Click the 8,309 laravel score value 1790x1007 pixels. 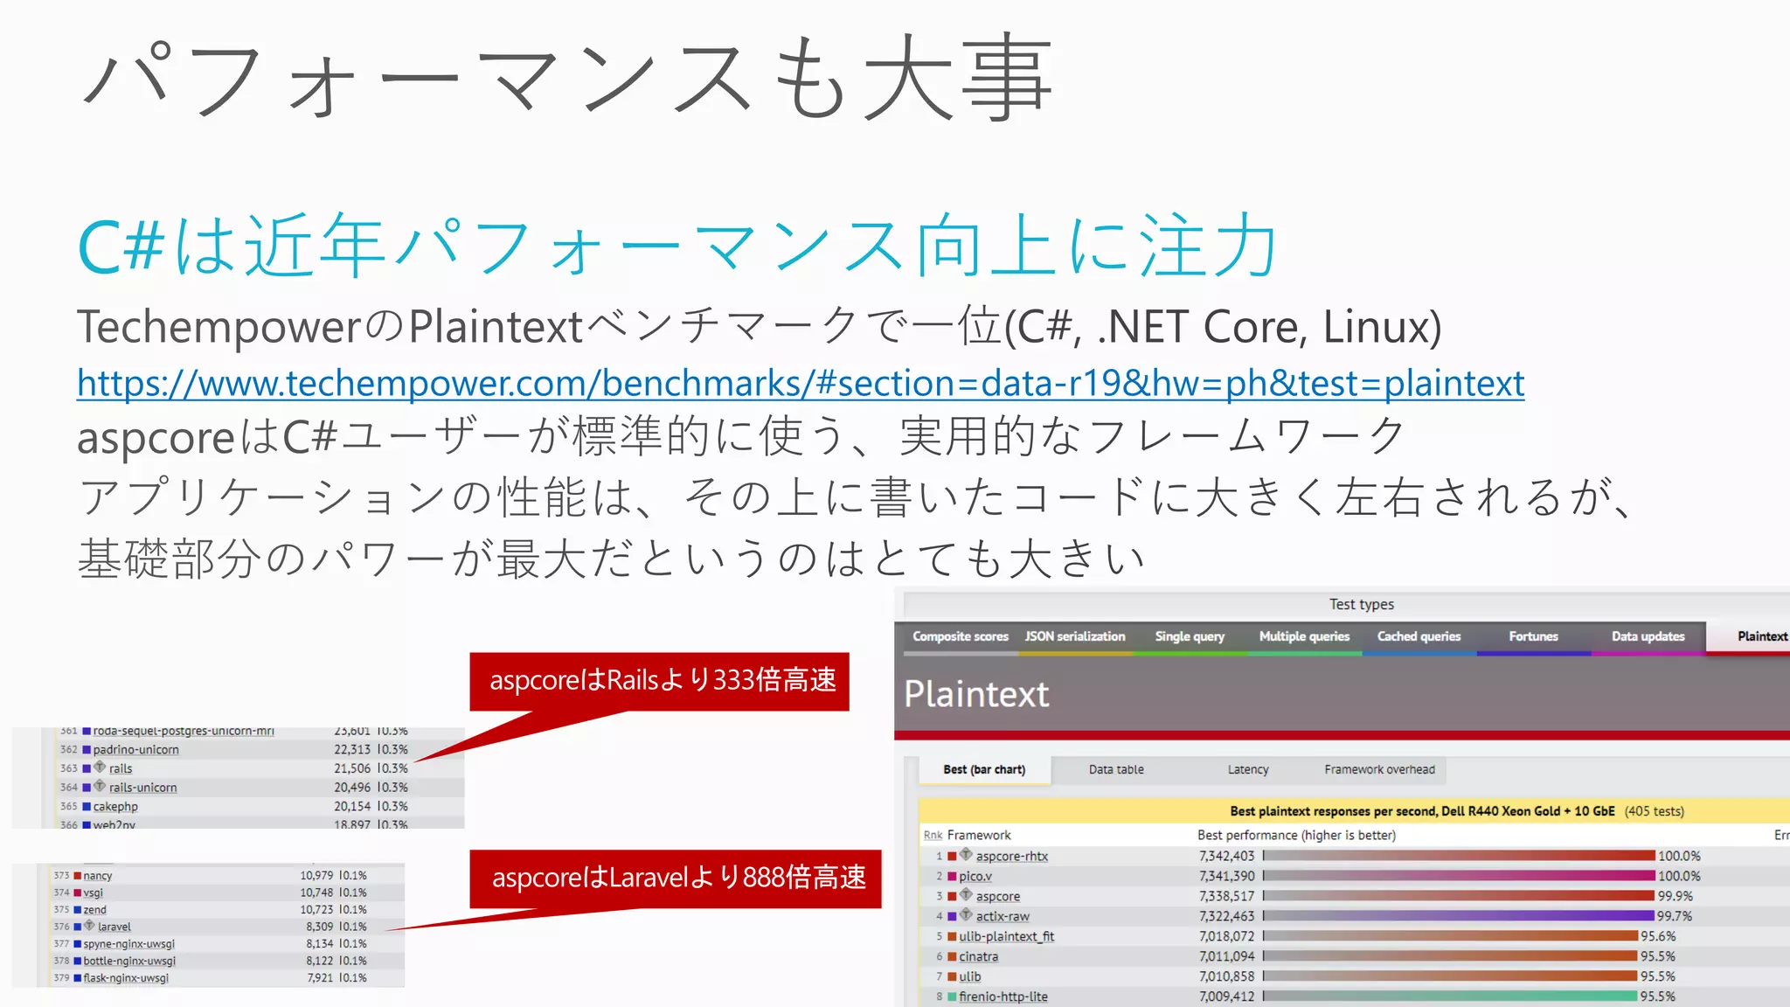319,927
